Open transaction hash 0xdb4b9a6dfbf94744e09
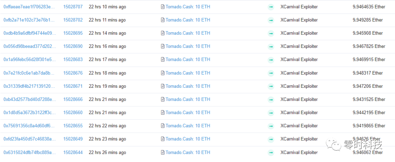Image resolution: width=395 pixels, height=162 pixels. coord(30,33)
